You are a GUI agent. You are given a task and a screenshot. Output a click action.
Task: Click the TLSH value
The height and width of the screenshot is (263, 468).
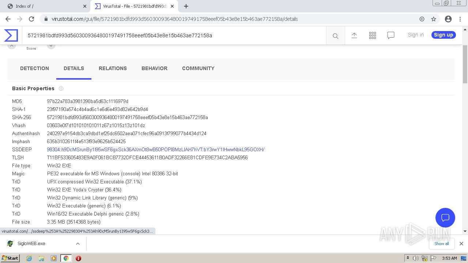pyautogui.click(x=147, y=157)
